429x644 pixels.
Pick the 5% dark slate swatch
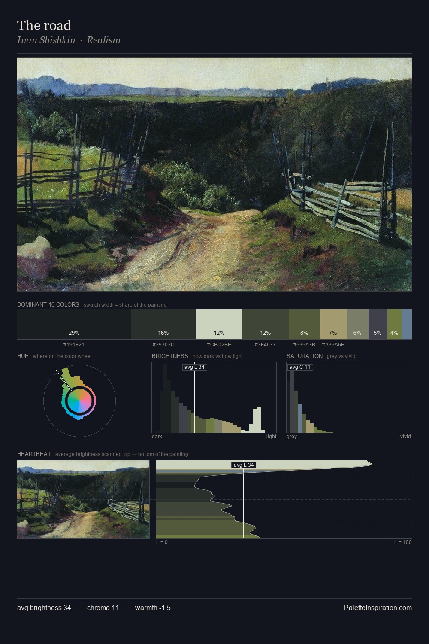tap(378, 324)
